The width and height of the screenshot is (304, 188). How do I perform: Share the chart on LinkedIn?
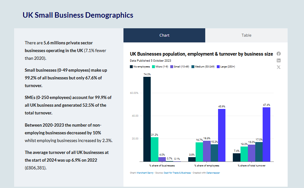pyautogui.click(x=279, y=60)
